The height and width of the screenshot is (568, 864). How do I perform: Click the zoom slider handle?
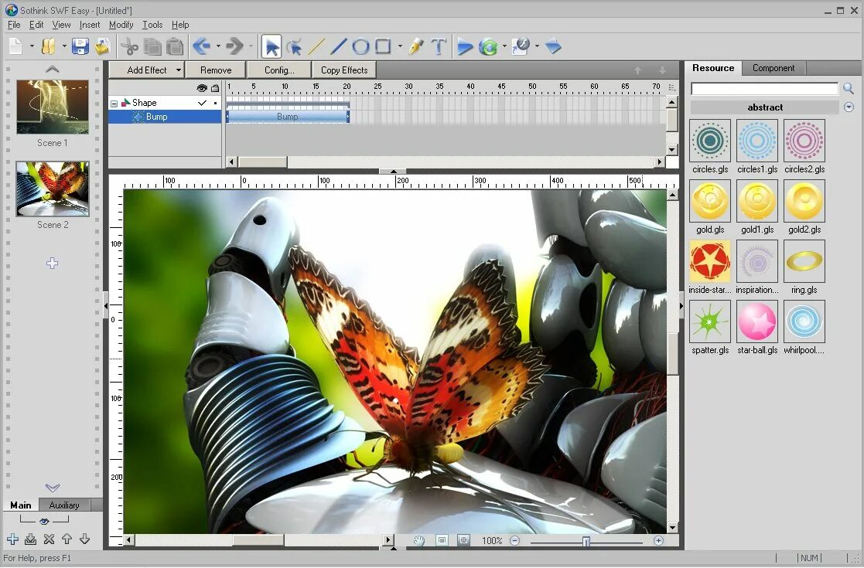586,542
